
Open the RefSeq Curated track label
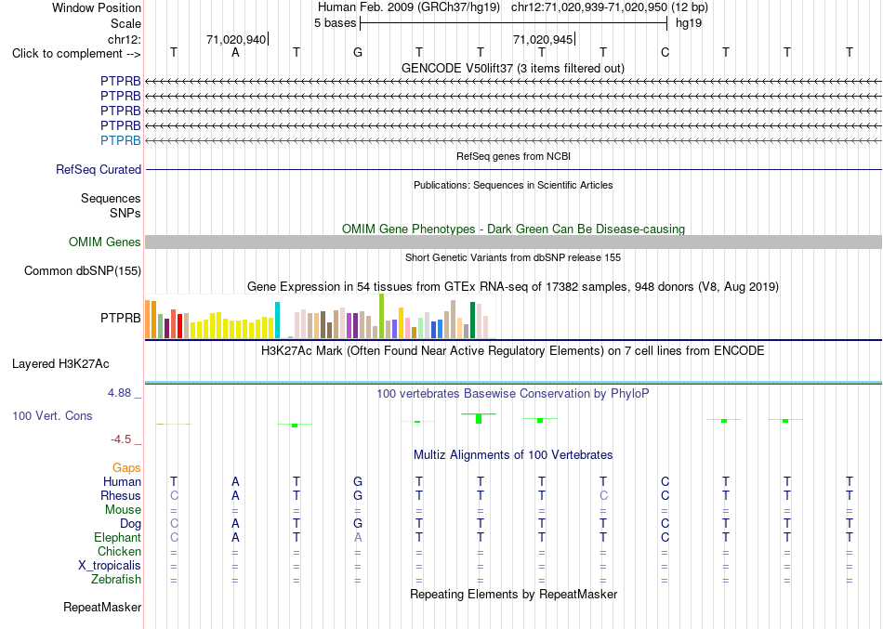pos(99,169)
